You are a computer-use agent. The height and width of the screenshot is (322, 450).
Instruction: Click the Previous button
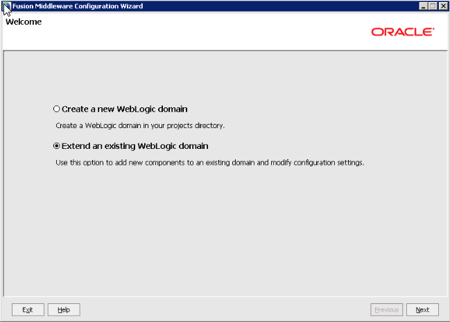[386, 310]
